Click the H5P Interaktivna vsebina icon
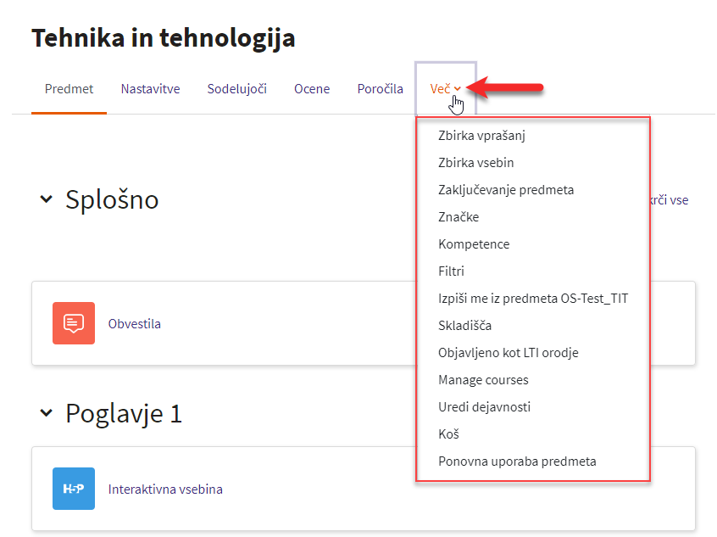The image size is (717, 537). tap(74, 489)
